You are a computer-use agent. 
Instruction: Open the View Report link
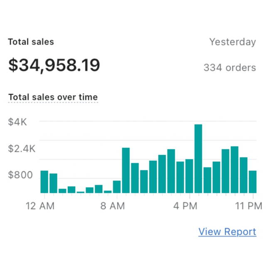tap(227, 232)
